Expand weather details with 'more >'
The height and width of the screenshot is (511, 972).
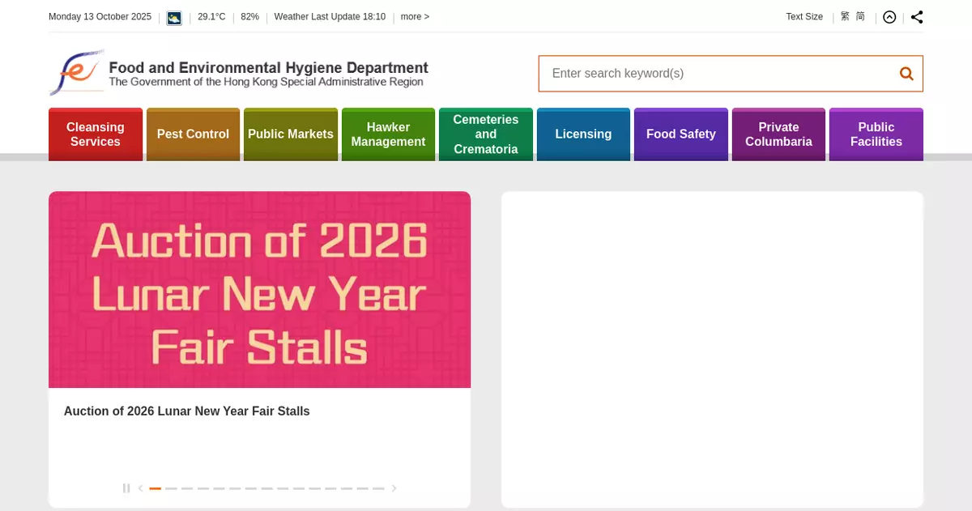coord(415,17)
